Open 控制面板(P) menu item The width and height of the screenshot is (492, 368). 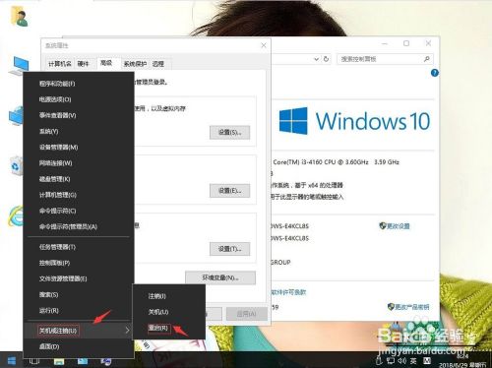79,263
